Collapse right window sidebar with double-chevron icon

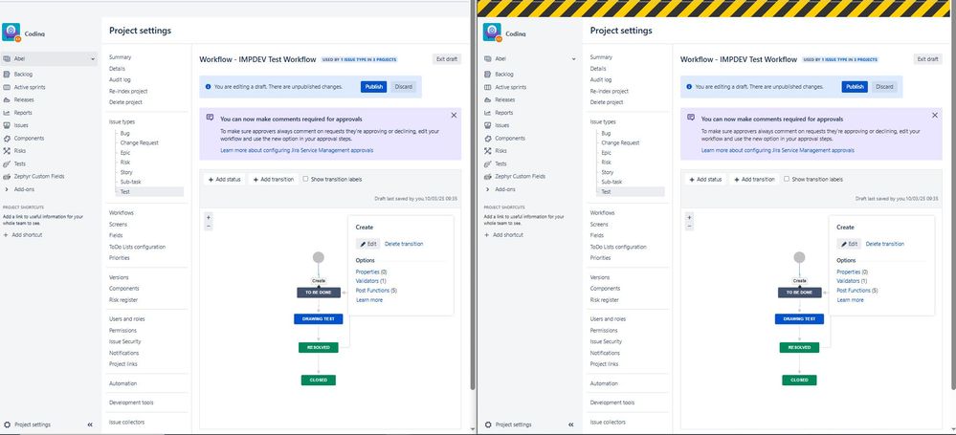pos(571,424)
